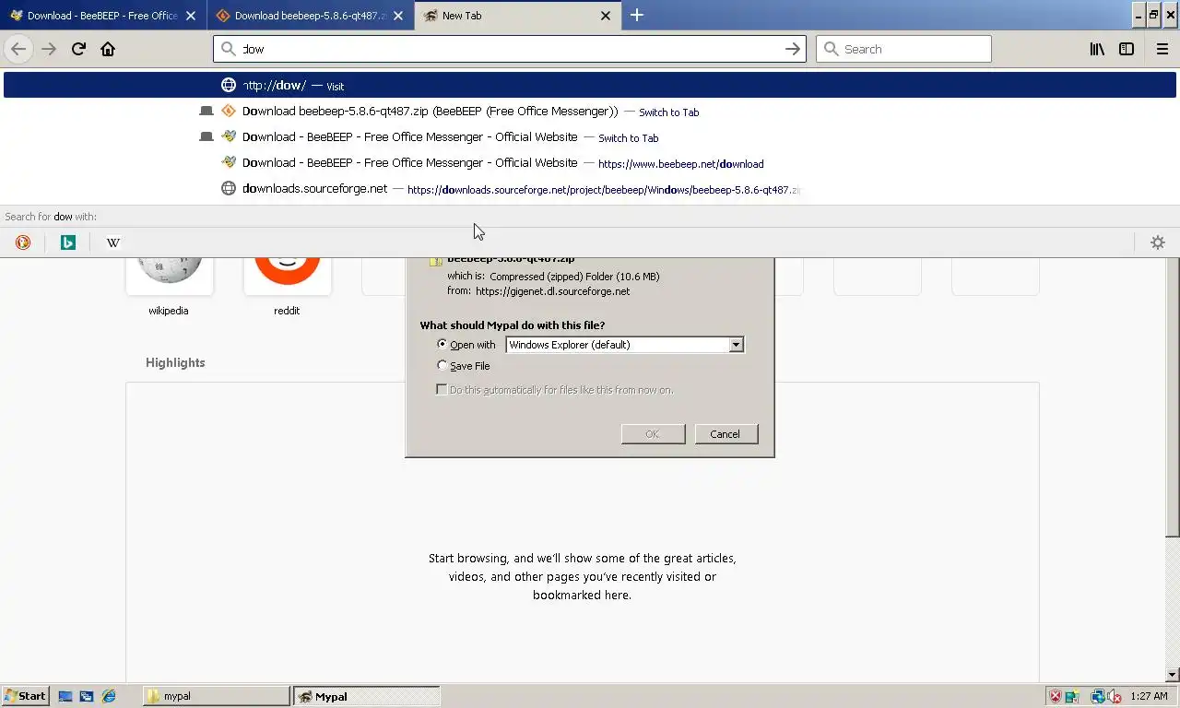Toggle the sidebars toolbar icon

pos(1127,49)
